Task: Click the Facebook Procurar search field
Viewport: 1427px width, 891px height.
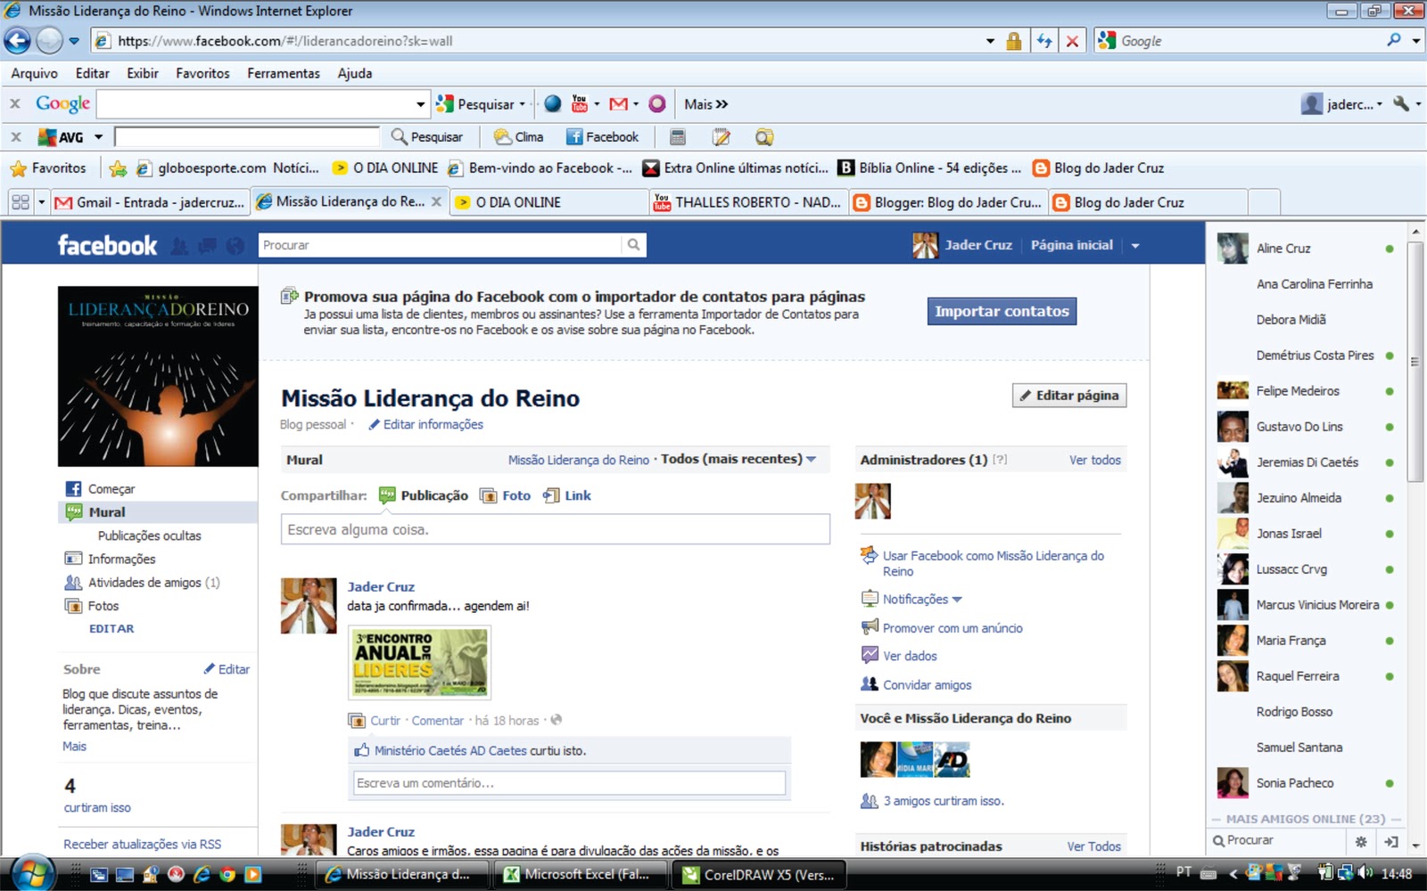Action: tap(441, 245)
